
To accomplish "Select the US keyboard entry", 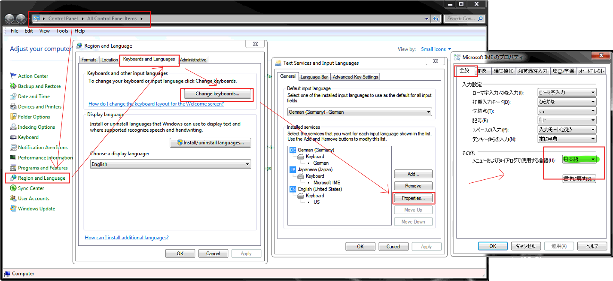I will pos(317,202).
